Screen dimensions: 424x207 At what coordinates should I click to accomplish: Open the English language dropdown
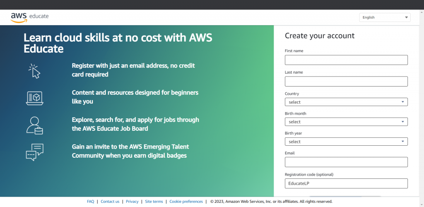click(385, 17)
